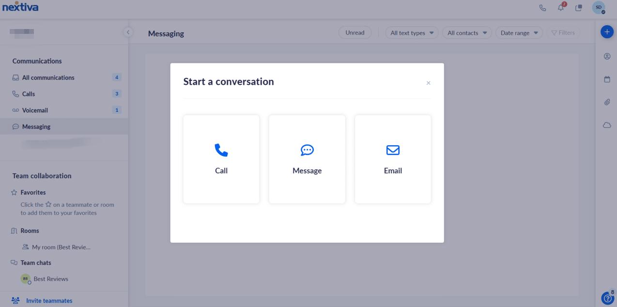This screenshot has height=307, width=617.
Task: Select the Email option in Start a conversation
Action: coord(393,159)
